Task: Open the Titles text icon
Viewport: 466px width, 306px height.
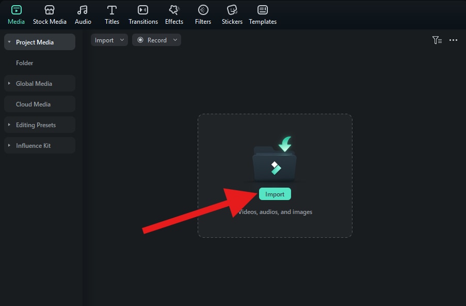Action: coord(112,10)
